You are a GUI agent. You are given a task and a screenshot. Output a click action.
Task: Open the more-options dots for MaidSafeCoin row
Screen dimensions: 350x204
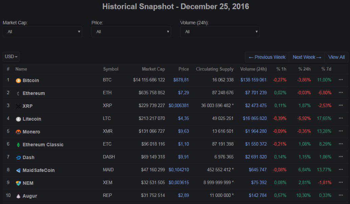tap(341, 170)
